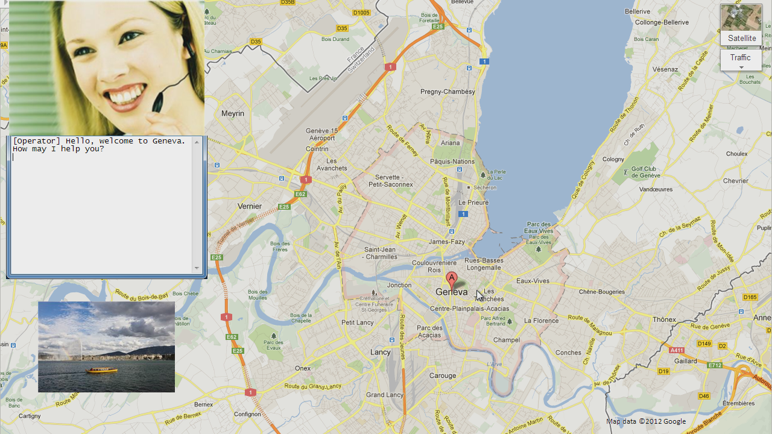
Task: Select the "Carouge" map label
Action: point(443,376)
